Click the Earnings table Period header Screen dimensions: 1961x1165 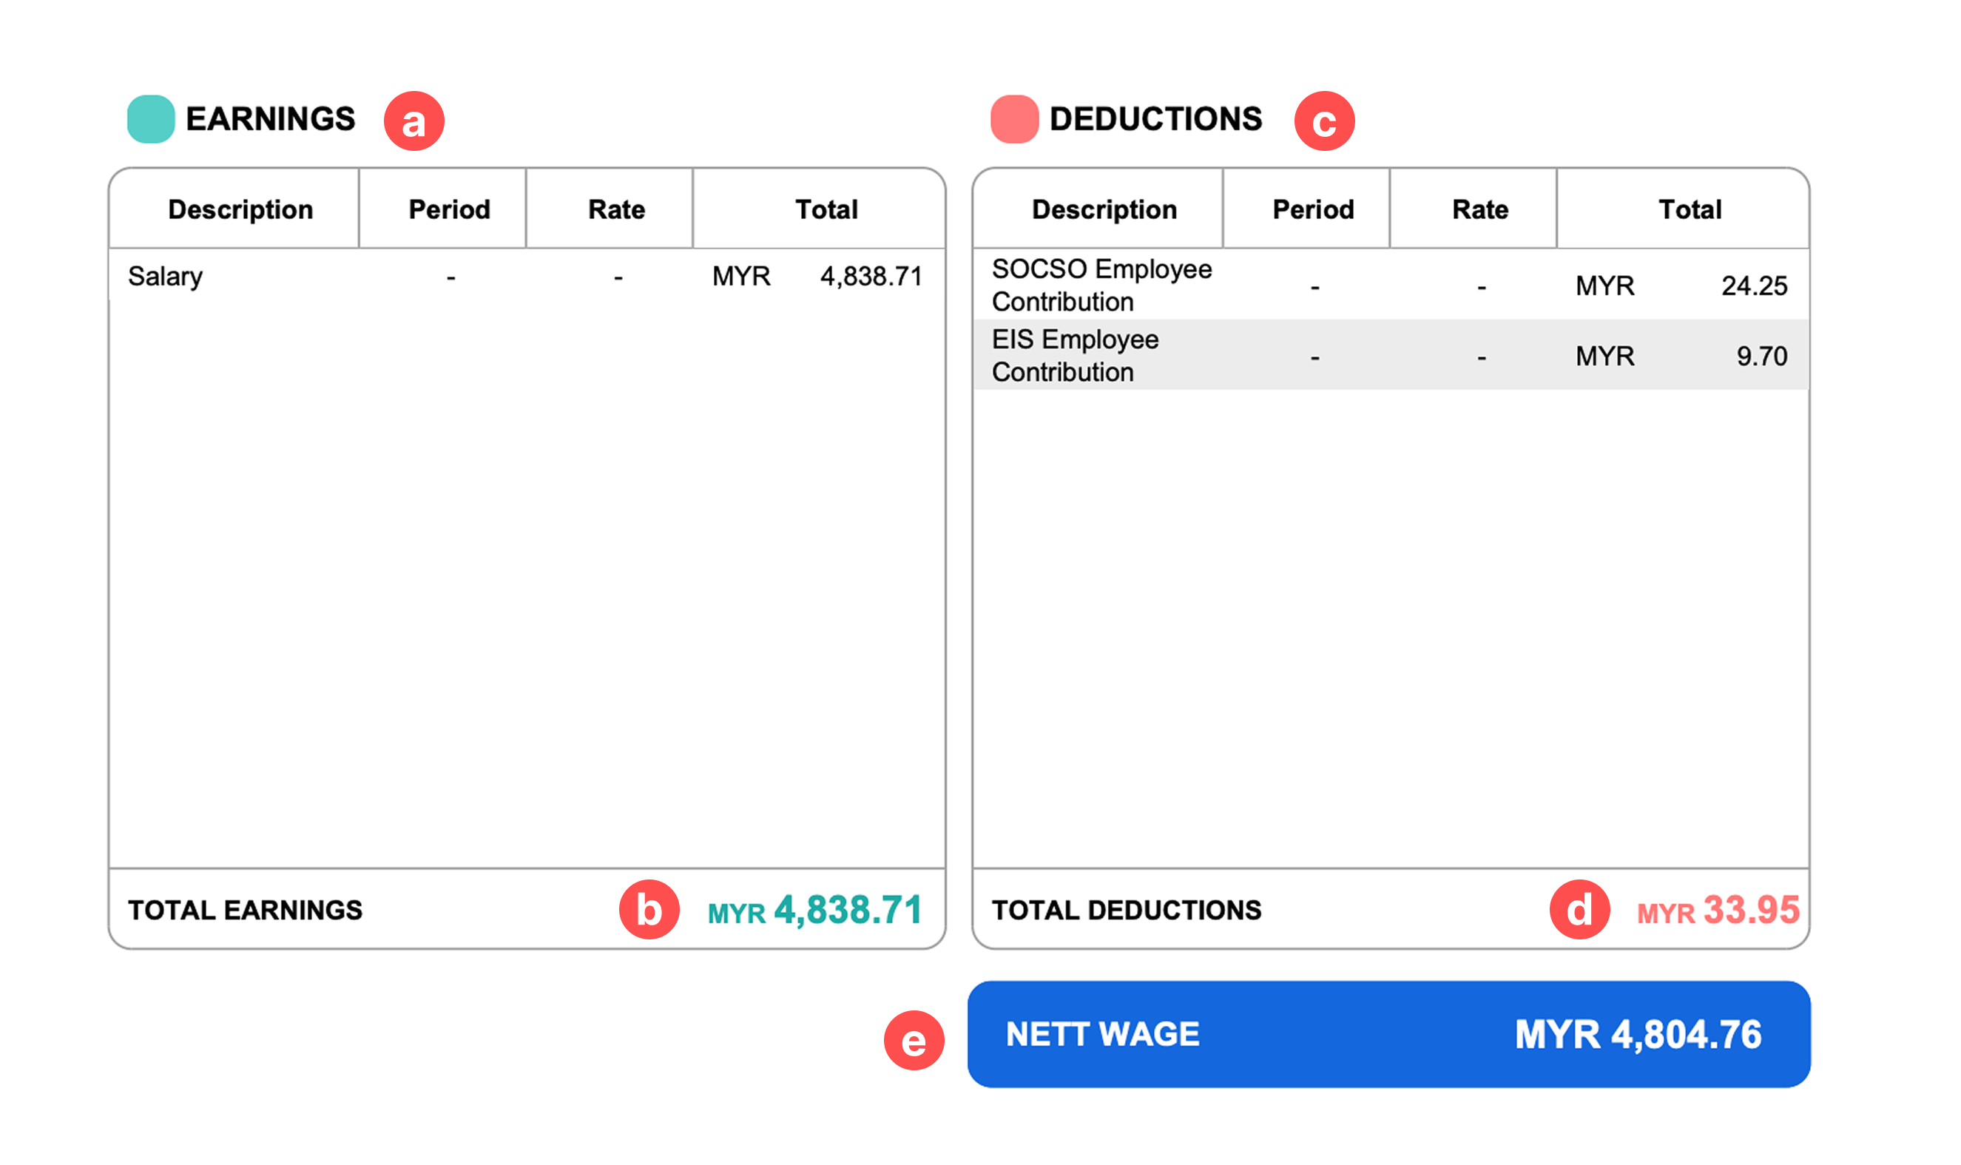click(x=449, y=209)
